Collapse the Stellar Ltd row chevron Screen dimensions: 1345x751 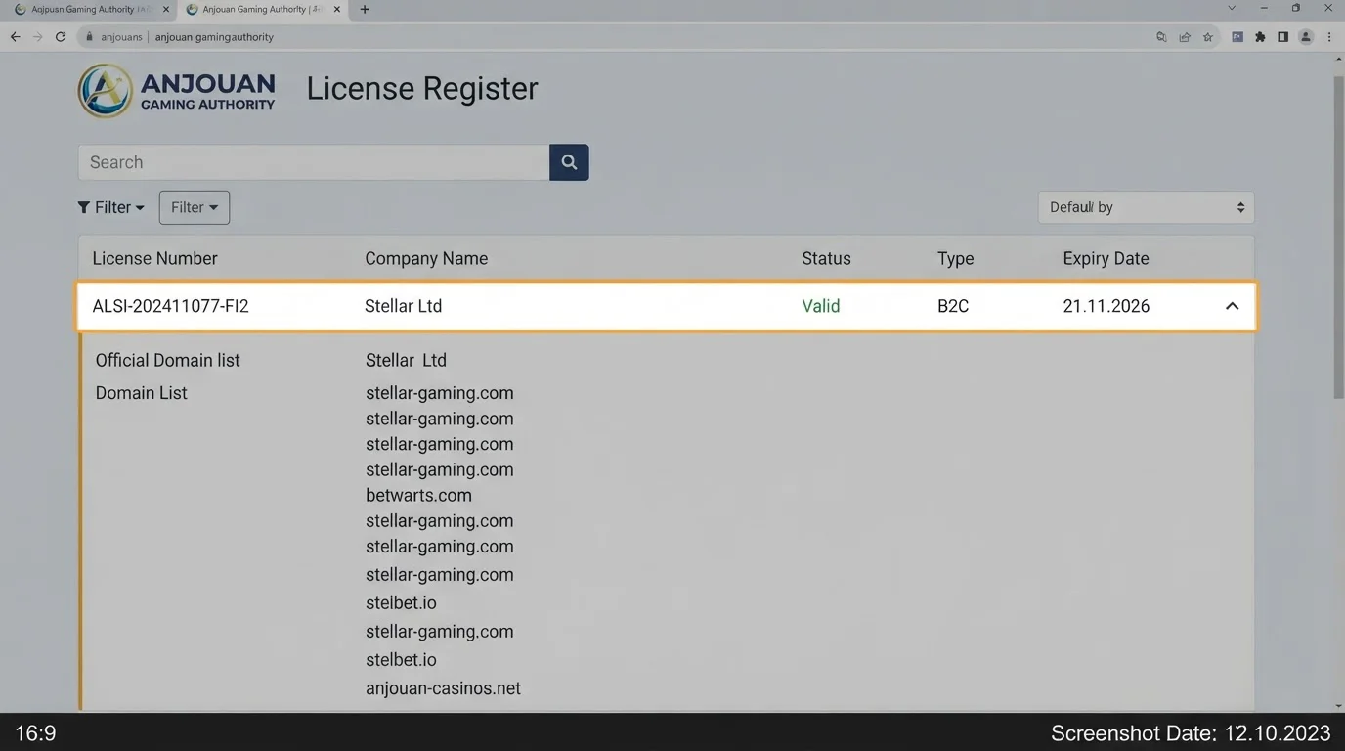click(x=1232, y=306)
